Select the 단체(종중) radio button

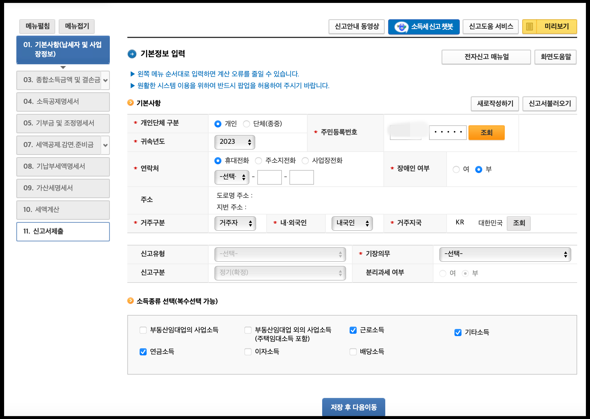coord(247,124)
